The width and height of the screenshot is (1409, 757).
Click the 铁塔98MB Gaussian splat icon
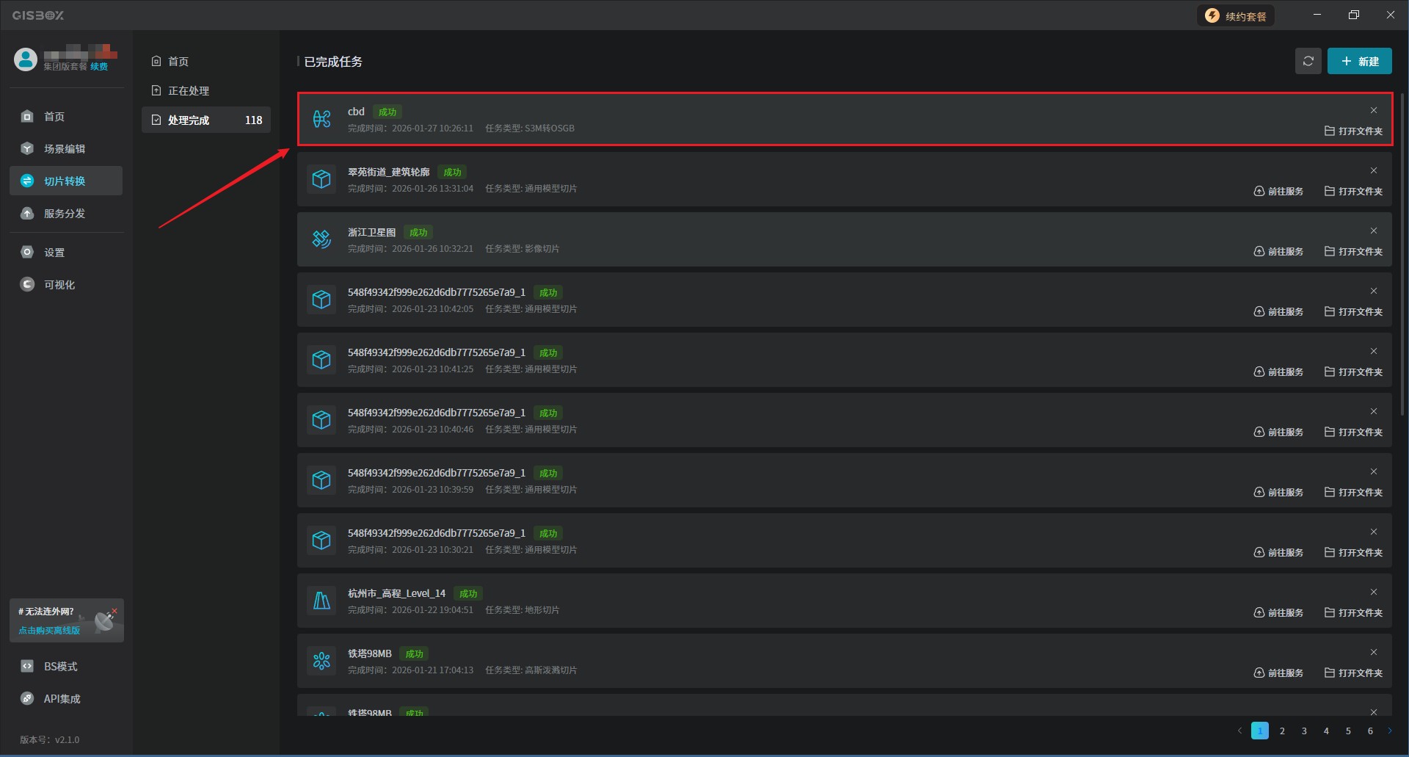pos(321,661)
